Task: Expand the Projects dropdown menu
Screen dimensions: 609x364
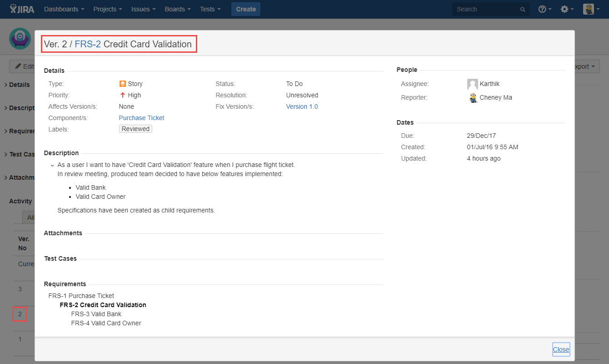Action: 107,9
